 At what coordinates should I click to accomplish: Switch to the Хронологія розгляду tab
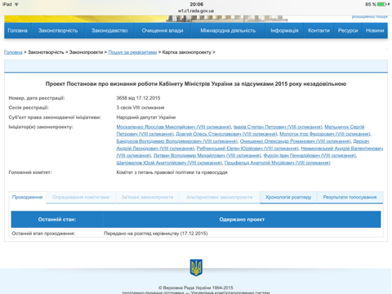(x=288, y=197)
